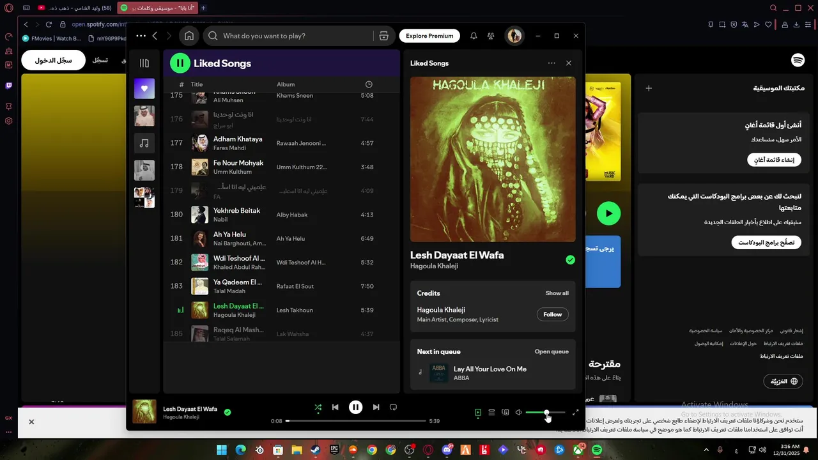The image size is (818, 460).
Task: Open Windows Start menu
Action: tap(222, 450)
